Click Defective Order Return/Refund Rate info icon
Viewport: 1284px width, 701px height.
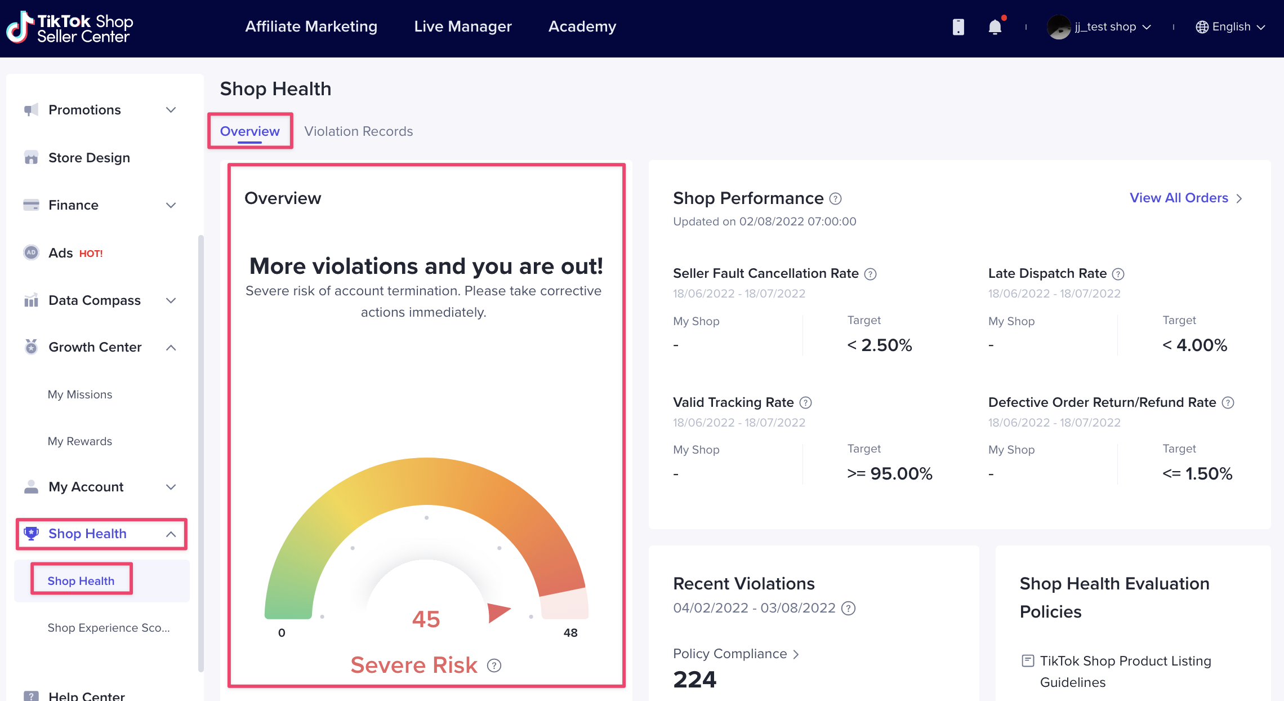pos(1228,403)
